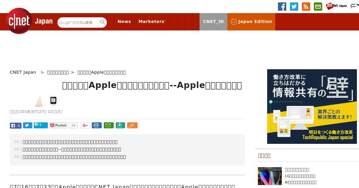Image resolution: width=359 pixels, height=188 pixels.
Task: Share the article on Google+
Action: pyautogui.click(x=86, y=125)
